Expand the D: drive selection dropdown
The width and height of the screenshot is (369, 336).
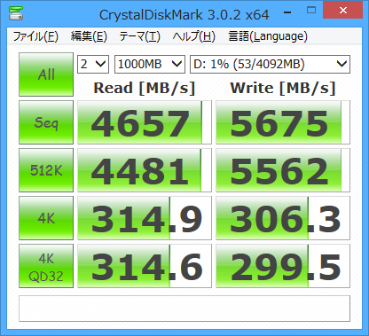click(x=270, y=64)
